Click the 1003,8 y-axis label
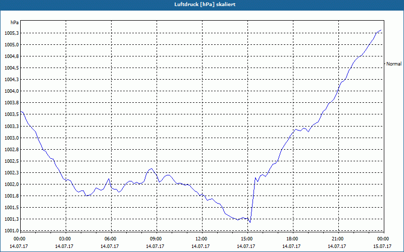 click(x=12, y=103)
